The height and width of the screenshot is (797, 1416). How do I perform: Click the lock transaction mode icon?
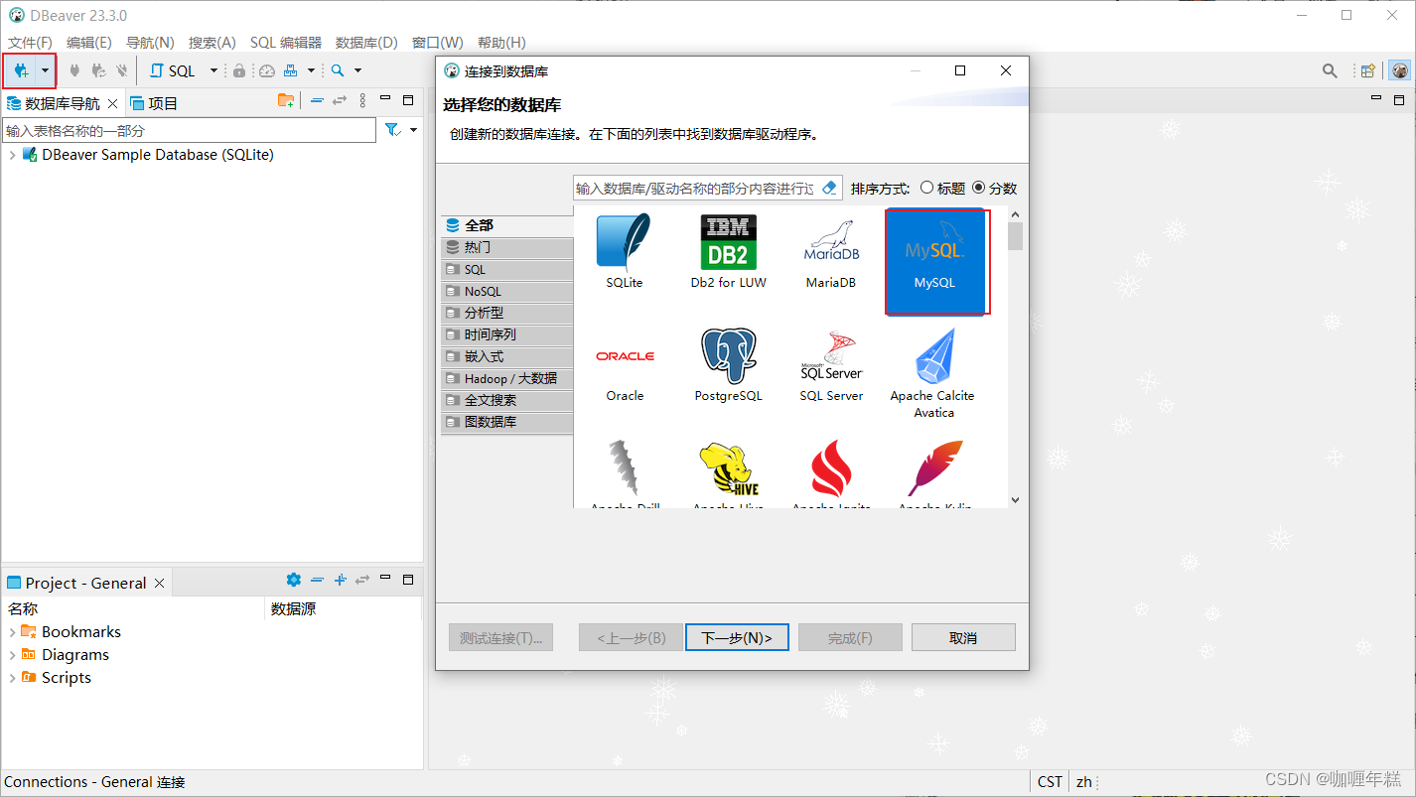click(238, 70)
